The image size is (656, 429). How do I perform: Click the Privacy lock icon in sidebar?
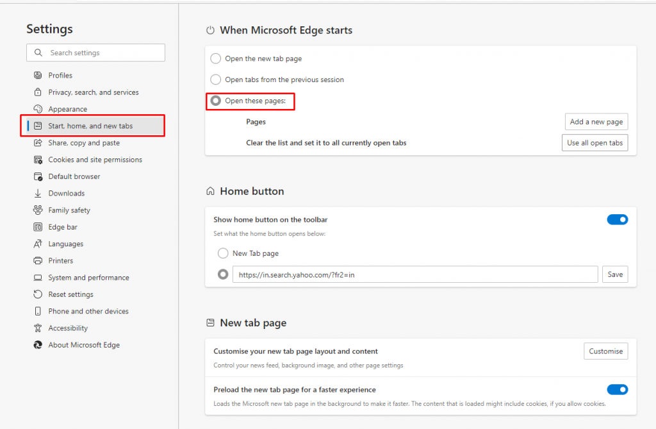pyautogui.click(x=38, y=92)
